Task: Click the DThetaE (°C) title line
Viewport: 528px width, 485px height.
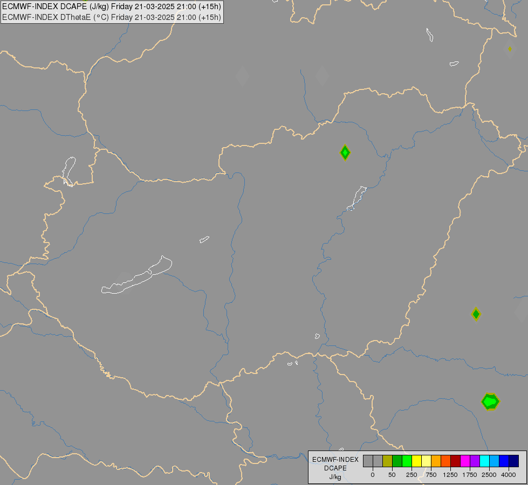Action: coord(112,17)
